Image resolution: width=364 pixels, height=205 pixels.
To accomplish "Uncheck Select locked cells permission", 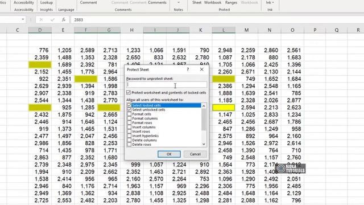I will [x=130, y=105].
